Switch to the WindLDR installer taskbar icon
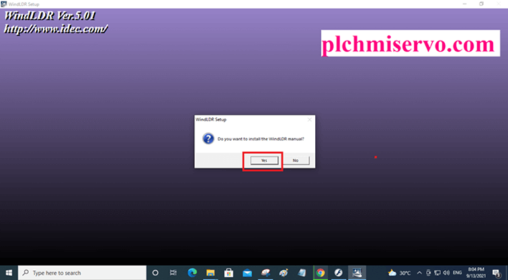 (x=357, y=272)
